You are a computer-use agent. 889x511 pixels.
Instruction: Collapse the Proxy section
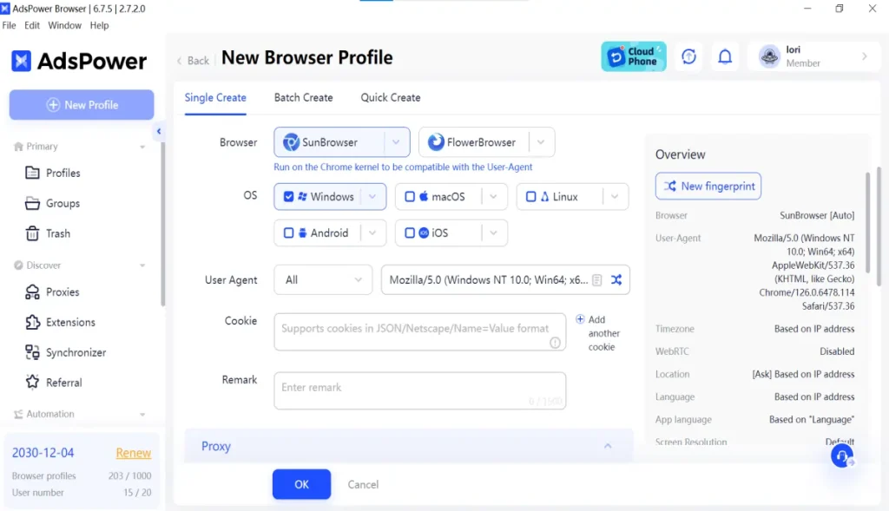click(608, 447)
